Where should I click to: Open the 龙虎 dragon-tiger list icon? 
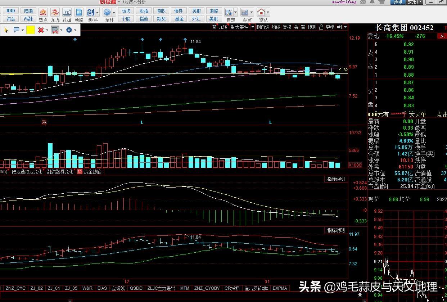(55, 13)
